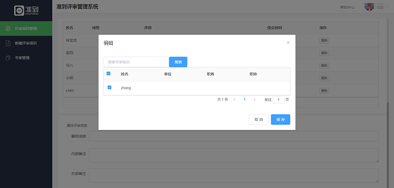Click chen in the background table
Viewport: 394px width, 188px height.
70,90
